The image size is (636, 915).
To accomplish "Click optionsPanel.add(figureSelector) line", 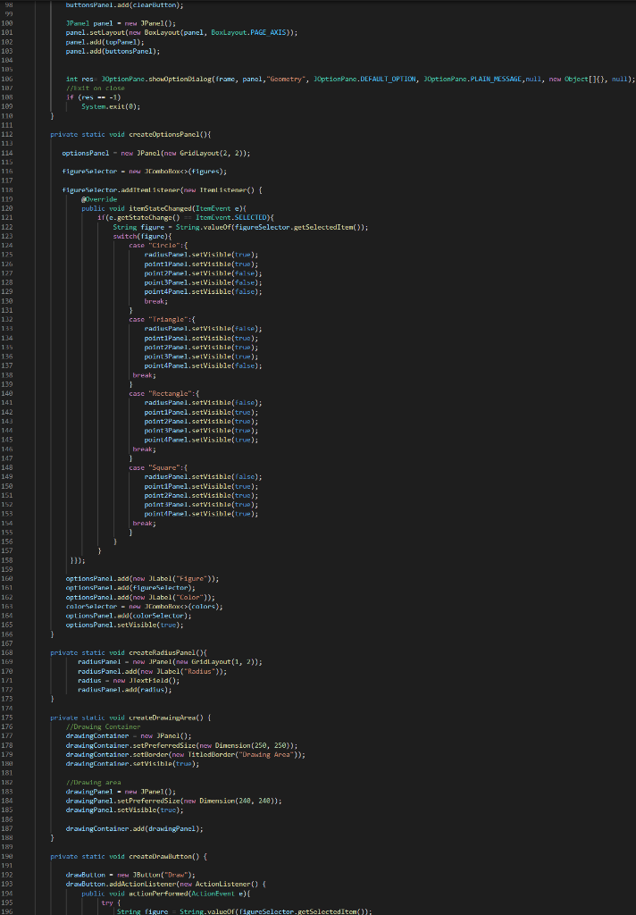I will [130, 588].
